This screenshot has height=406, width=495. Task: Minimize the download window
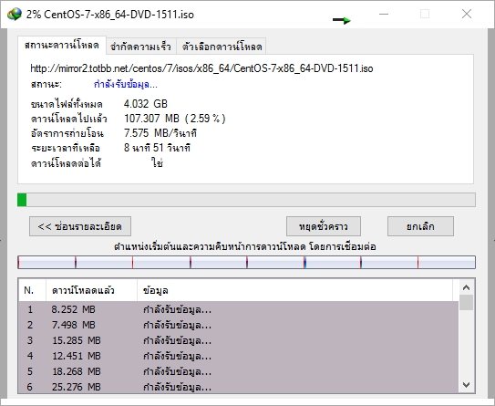click(x=384, y=14)
